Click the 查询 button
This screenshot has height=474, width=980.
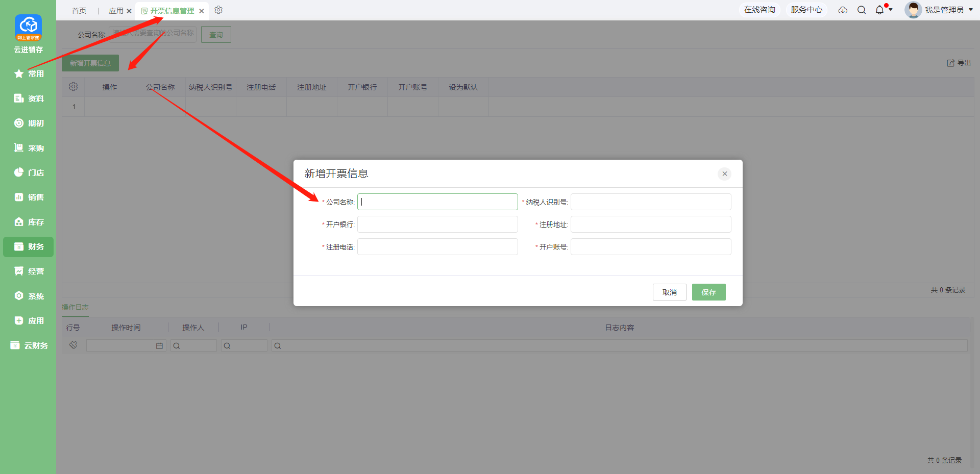[216, 35]
